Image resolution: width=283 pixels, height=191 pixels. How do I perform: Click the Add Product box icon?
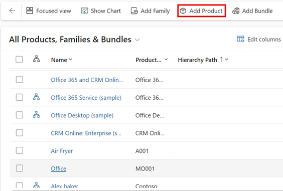[x=183, y=11]
